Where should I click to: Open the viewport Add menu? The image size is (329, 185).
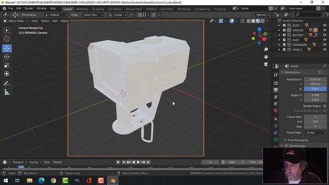pos(55,21)
